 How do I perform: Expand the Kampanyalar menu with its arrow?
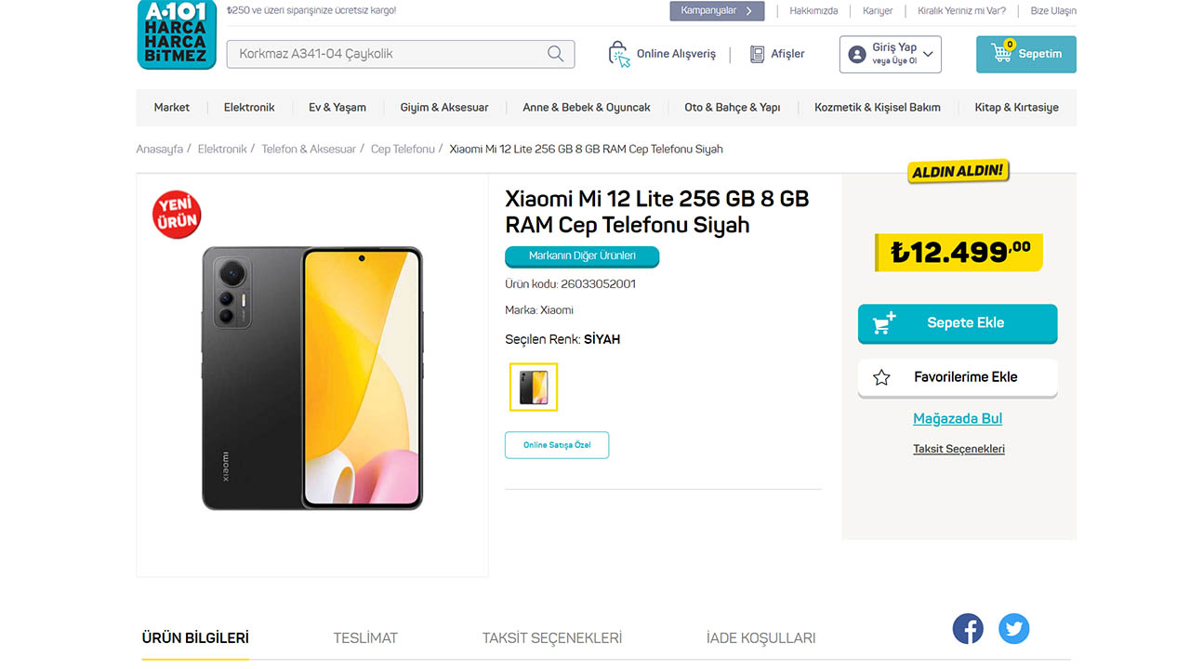(x=749, y=10)
